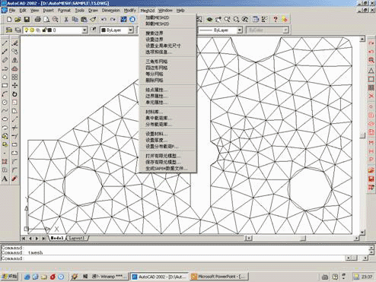Click the 开始 Start button
Screen dimensions: 376x282
click(9, 276)
